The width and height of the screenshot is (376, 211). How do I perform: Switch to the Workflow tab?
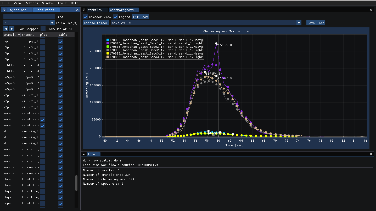pyautogui.click(x=95, y=10)
